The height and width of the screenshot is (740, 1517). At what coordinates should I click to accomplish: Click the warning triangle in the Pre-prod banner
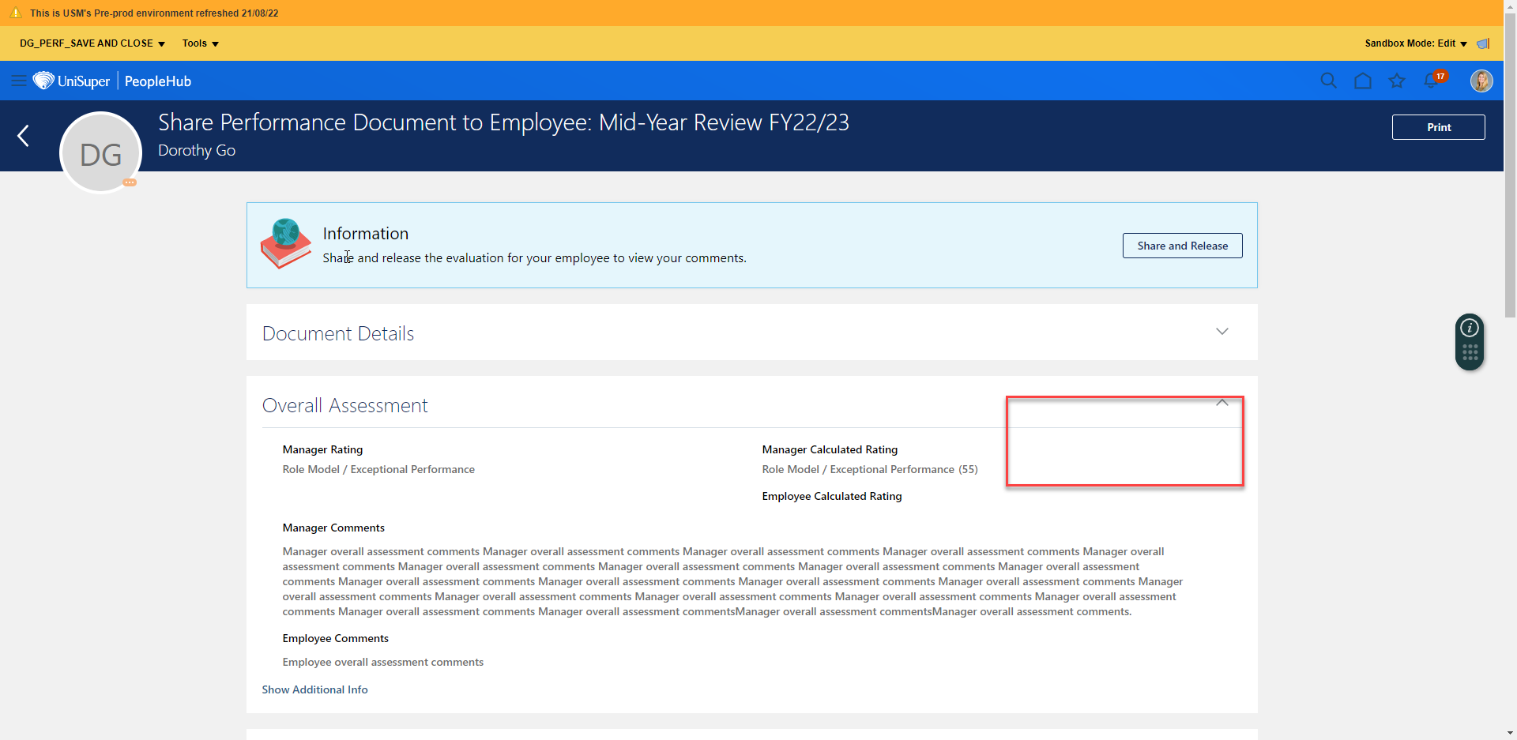[x=16, y=13]
